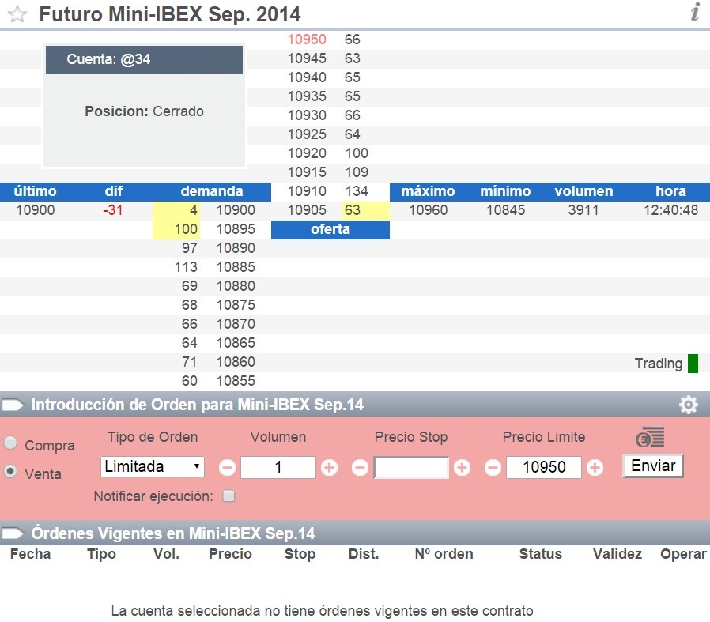Click demand price 10895
Viewport: 710px width, 622px height.
[x=236, y=229]
